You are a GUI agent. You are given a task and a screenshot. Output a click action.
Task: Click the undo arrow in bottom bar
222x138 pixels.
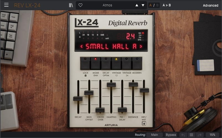(x=183, y=135)
